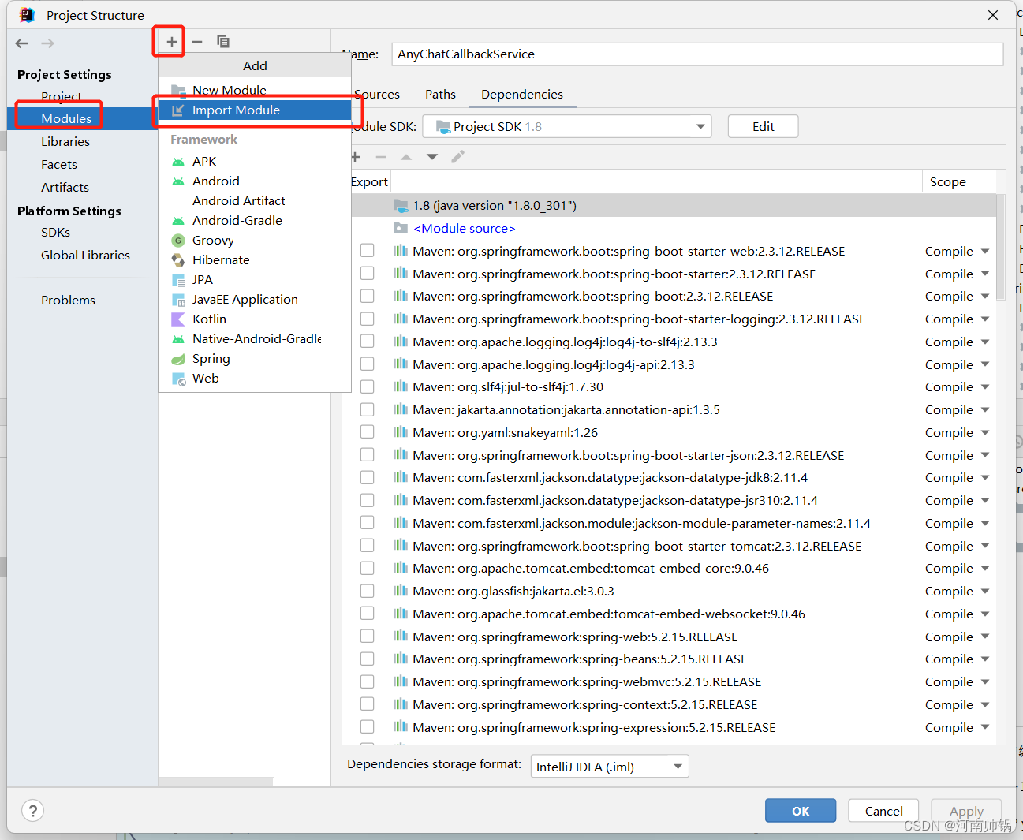Select JavaEE Application framework entry
Screen dimensions: 1023x840
pyautogui.click(x=255, y=299)
